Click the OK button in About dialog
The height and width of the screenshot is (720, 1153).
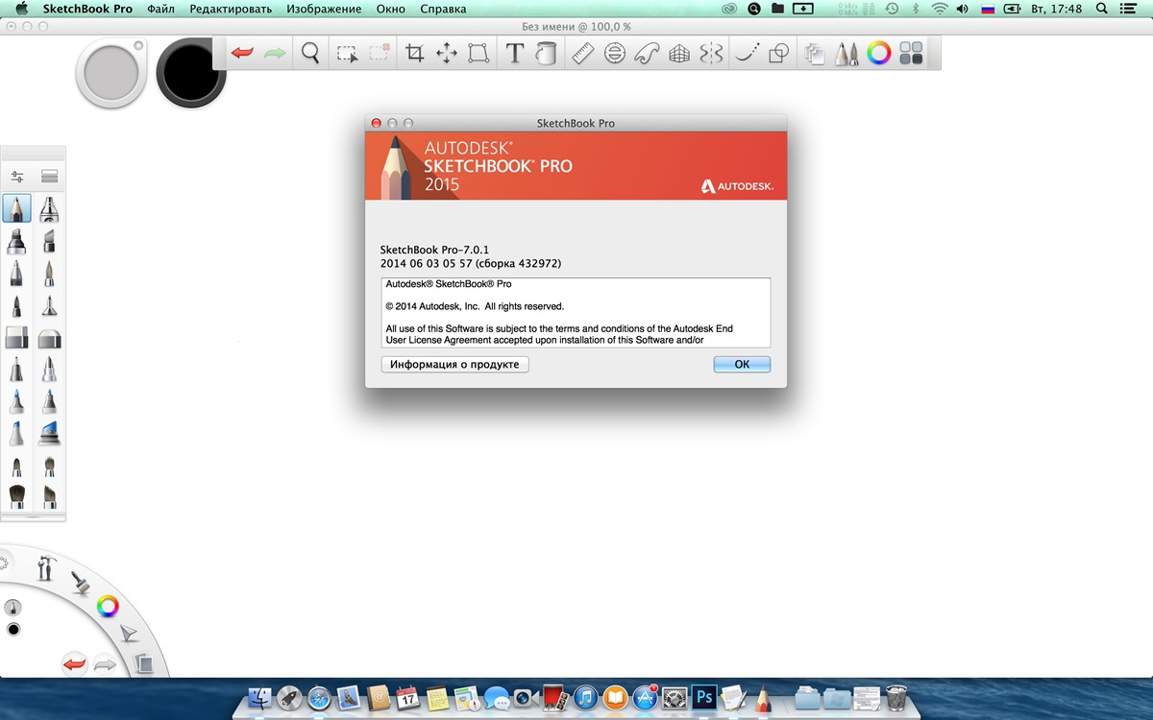(742, 365)
